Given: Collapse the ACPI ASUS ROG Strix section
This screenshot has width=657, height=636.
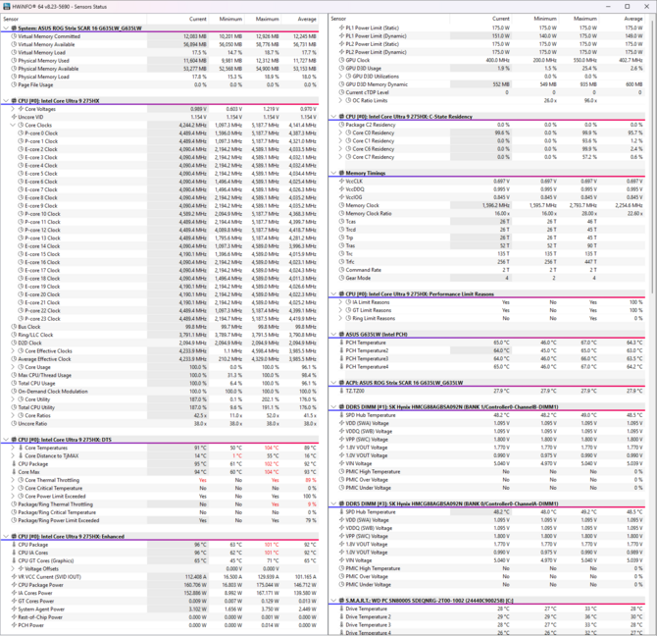Looking at the screenshot, I should click(333, 383).
